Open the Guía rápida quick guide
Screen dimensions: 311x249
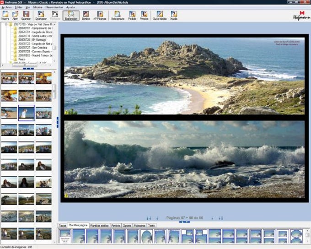click(x=160, y=15)
